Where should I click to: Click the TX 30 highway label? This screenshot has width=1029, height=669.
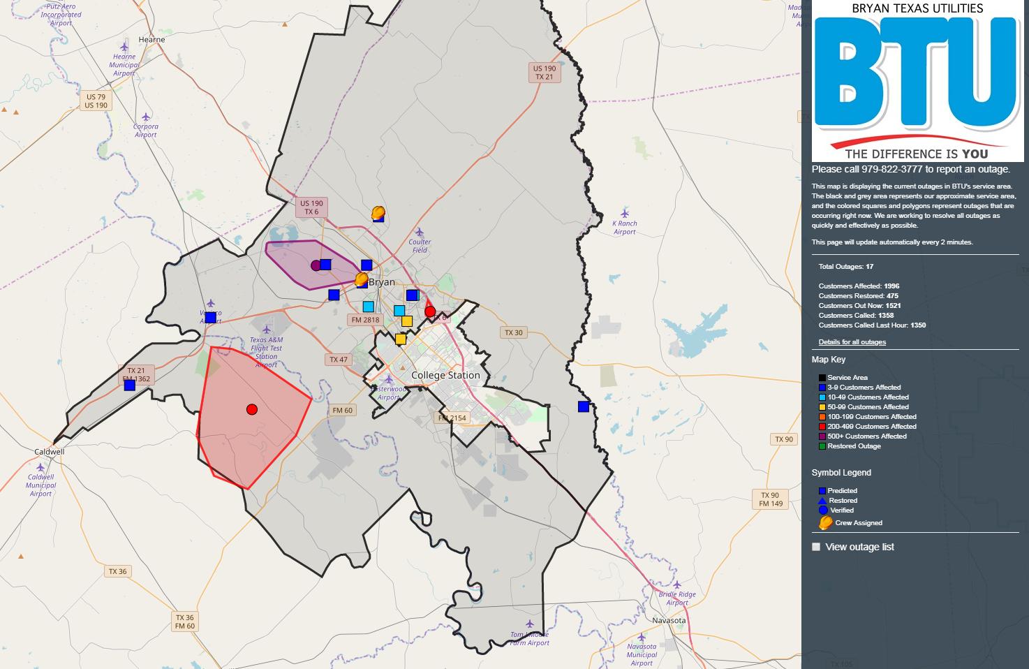point(514,332)
